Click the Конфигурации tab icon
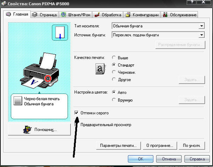 pyautogui.click(x=128, y=14)
